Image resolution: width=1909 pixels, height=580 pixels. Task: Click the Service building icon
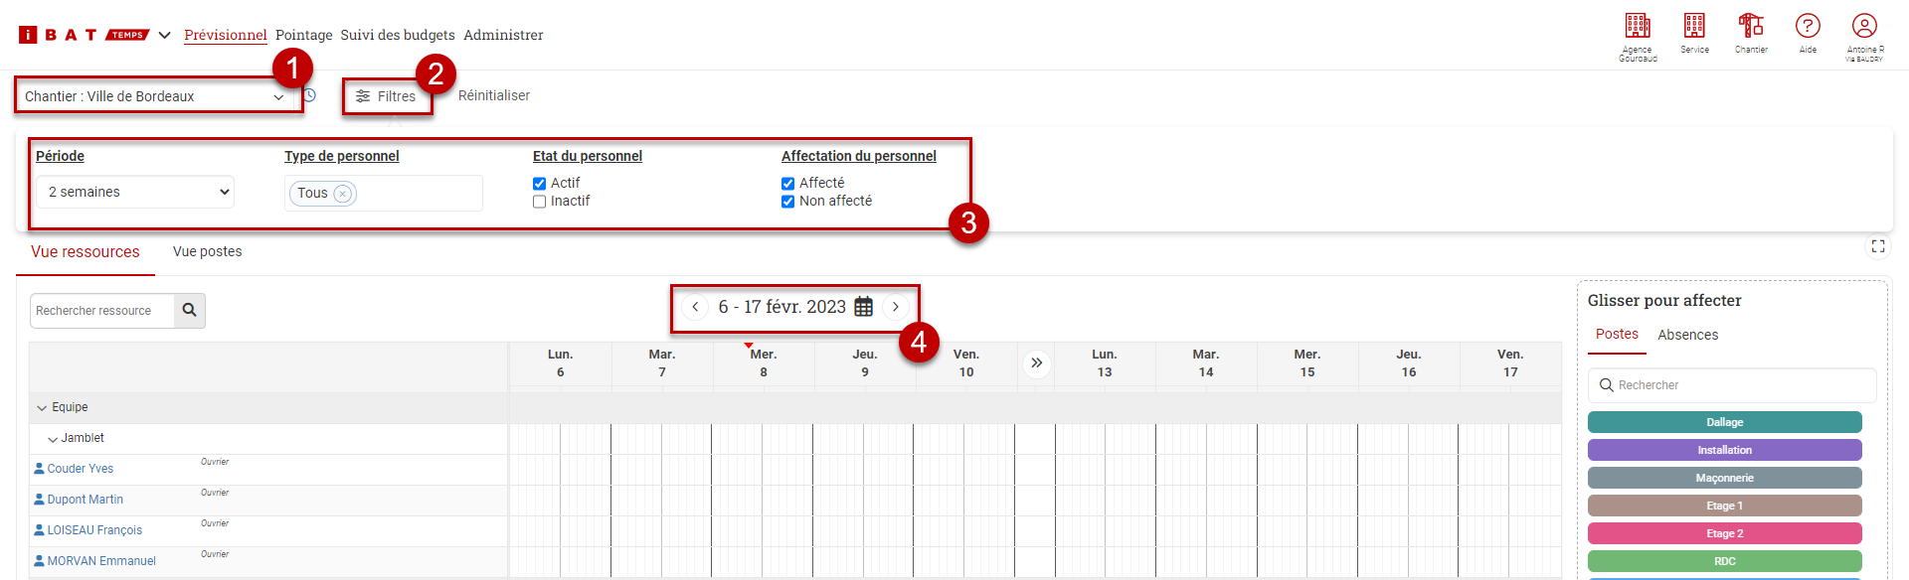pyautogui.click(x=1694, y=26)
